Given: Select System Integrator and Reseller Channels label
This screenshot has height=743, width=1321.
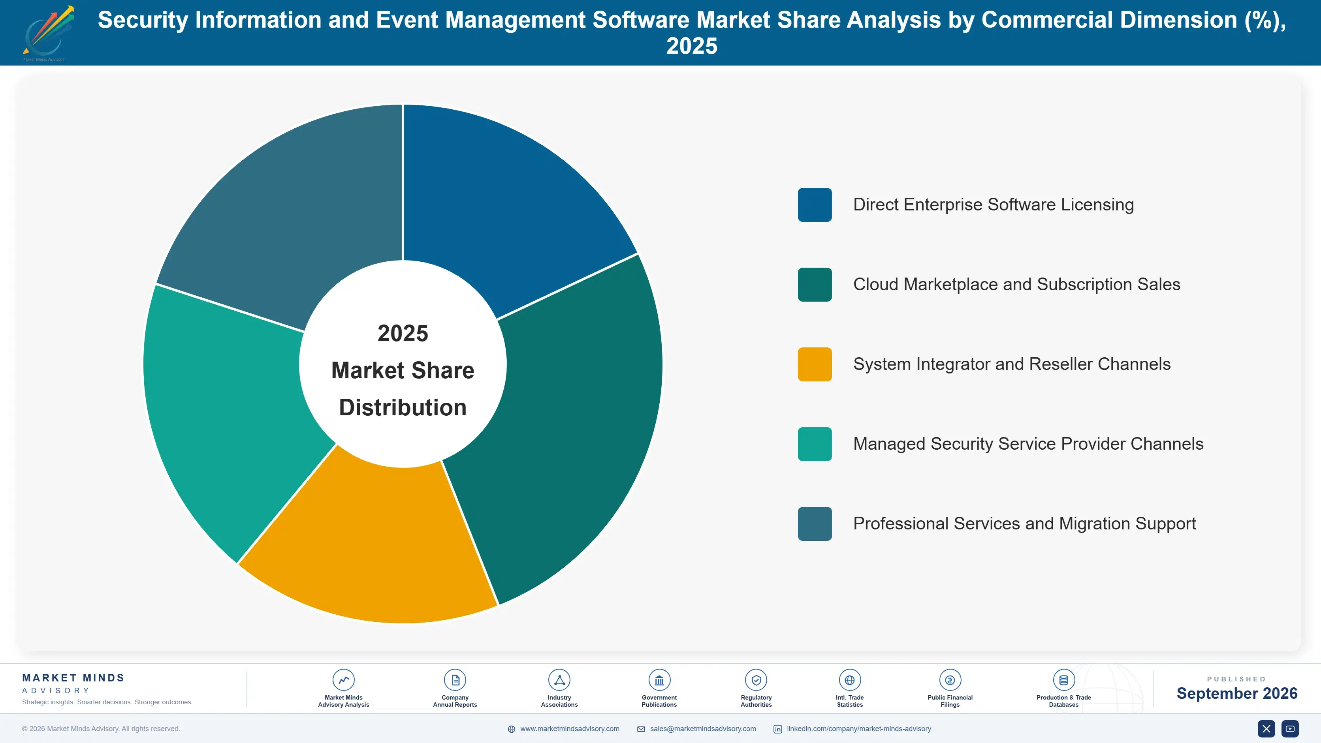Looking at the screenshot, I should coord(1012,364).
